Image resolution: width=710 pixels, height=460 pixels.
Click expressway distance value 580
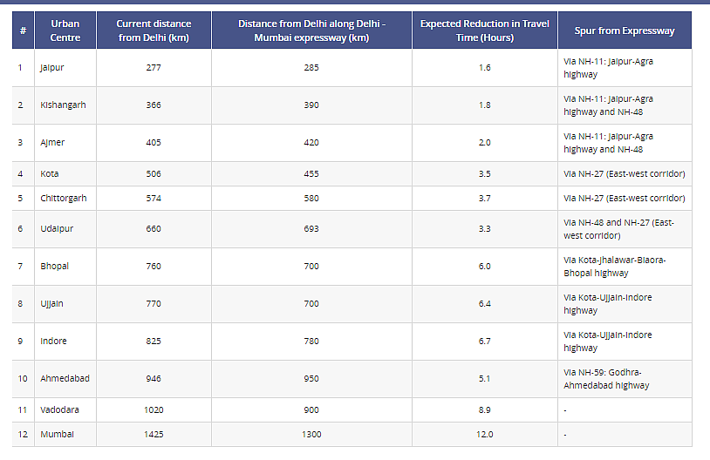(311, 198)
